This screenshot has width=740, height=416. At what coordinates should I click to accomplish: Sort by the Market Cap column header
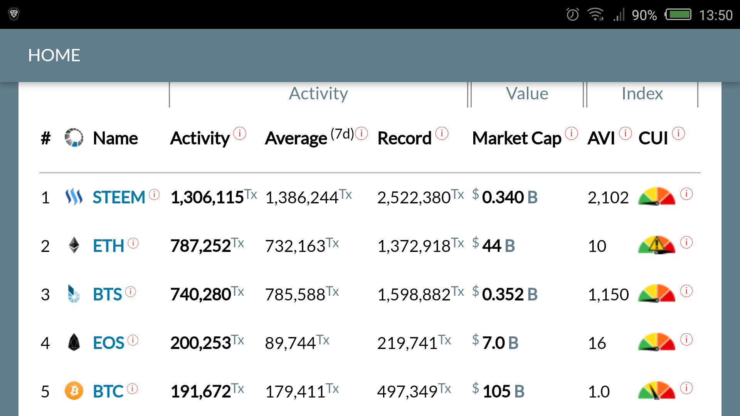[x=517, y=138]
